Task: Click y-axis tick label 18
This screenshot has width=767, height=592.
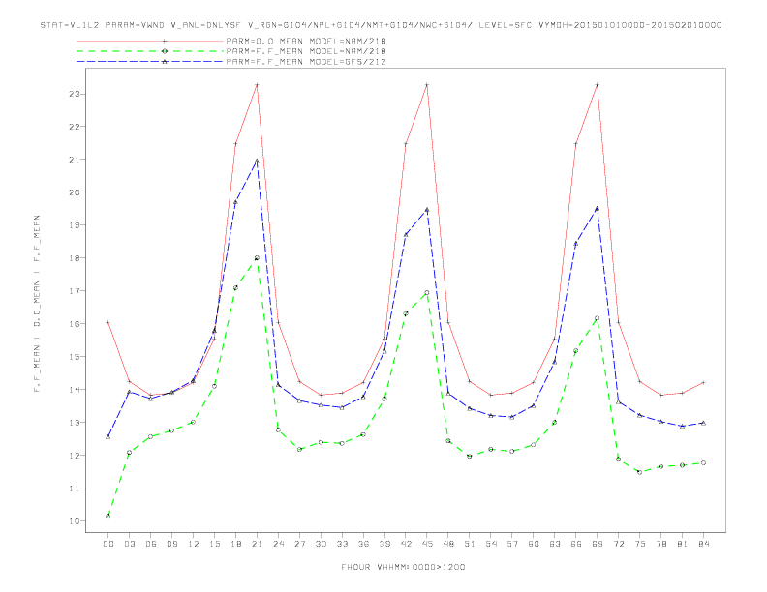Action: click(75, 258)
